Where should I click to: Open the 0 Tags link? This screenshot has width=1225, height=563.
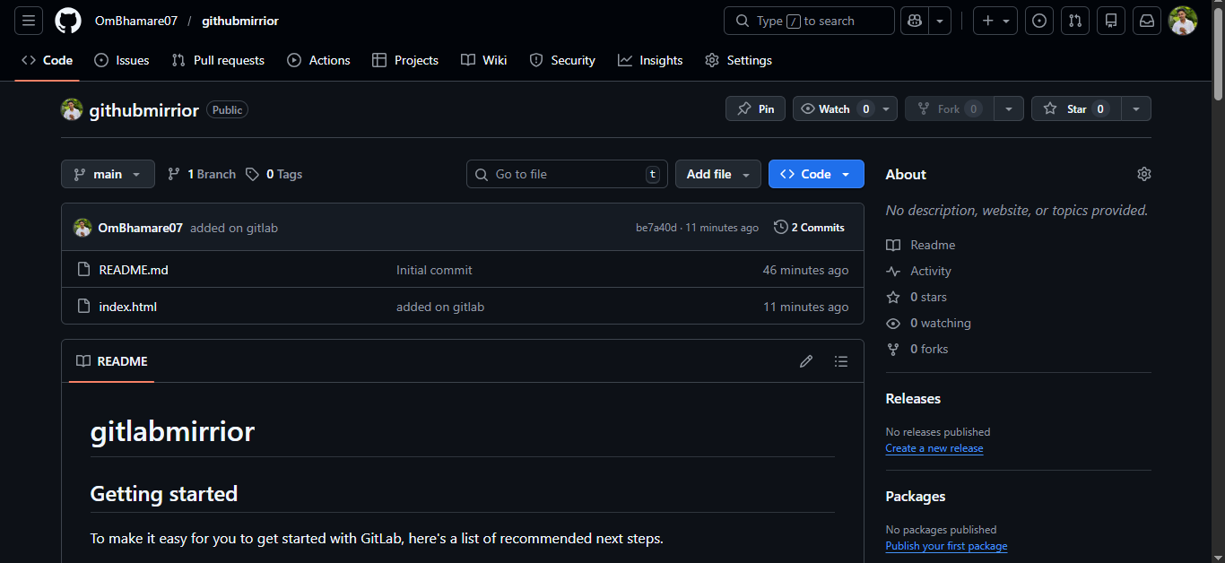[275, 174]
